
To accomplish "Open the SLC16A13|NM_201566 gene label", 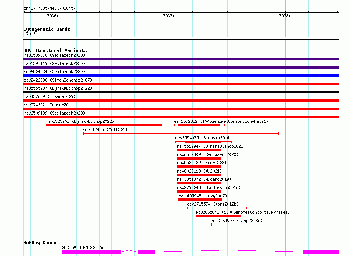I will point(83,247).
